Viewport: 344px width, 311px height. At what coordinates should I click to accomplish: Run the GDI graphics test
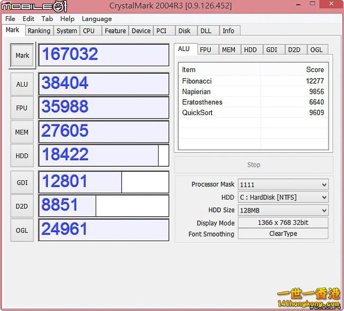22,182
